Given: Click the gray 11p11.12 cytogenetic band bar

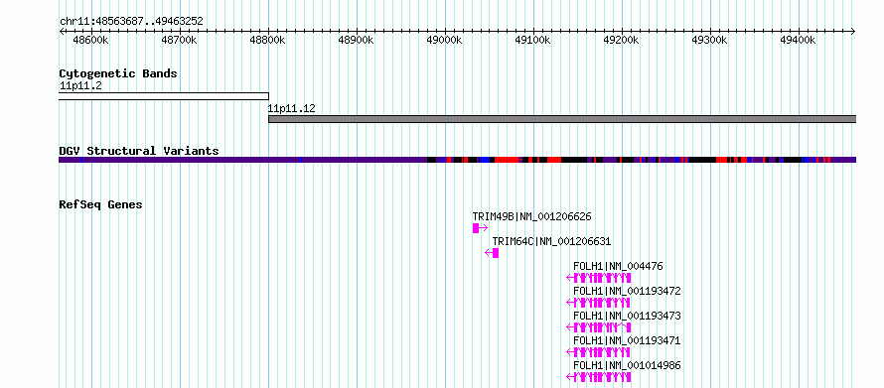Looking at the screenshot, I should [562, 119].
